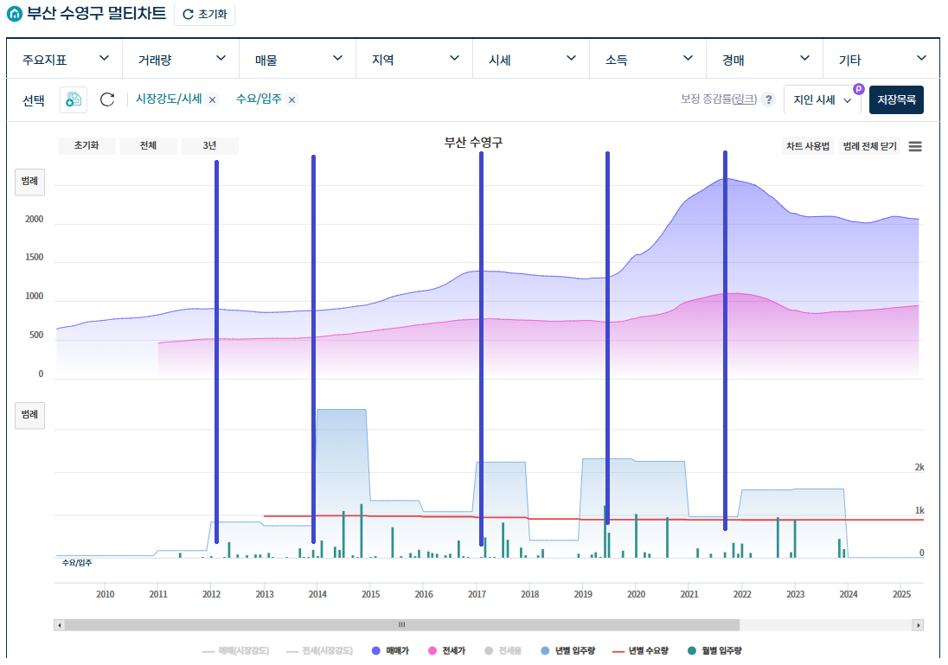Image resolution: width=948 pixels, height=665 pixels.
Task: Click the right arrow of horizontal scrollbar
Action: (x=919, y=625)
